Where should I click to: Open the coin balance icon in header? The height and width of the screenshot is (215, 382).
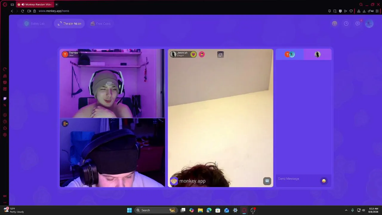tap(335, 24)
